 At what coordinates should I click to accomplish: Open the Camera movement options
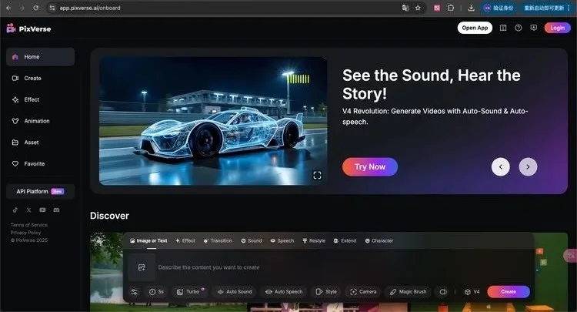tap(363, 292)
